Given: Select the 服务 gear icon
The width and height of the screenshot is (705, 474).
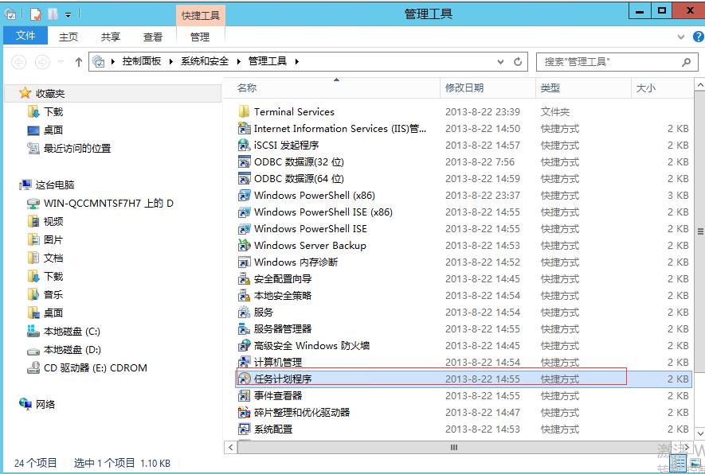Looking at the screenshot, I should pyautogui.click(x=244, y=312).
